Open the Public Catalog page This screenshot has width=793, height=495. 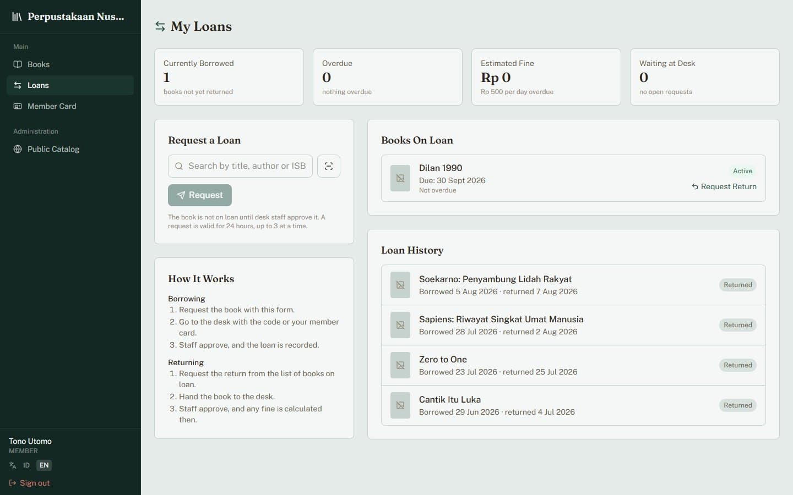click(x=70, y=149)
